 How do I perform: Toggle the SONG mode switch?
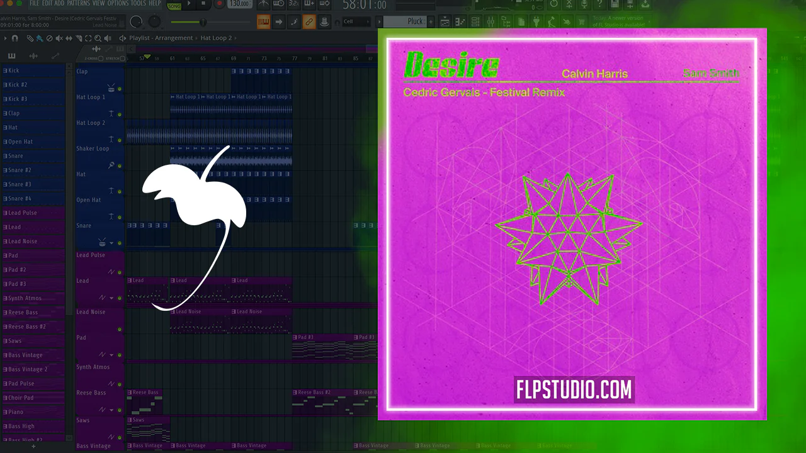click(174, 5)
